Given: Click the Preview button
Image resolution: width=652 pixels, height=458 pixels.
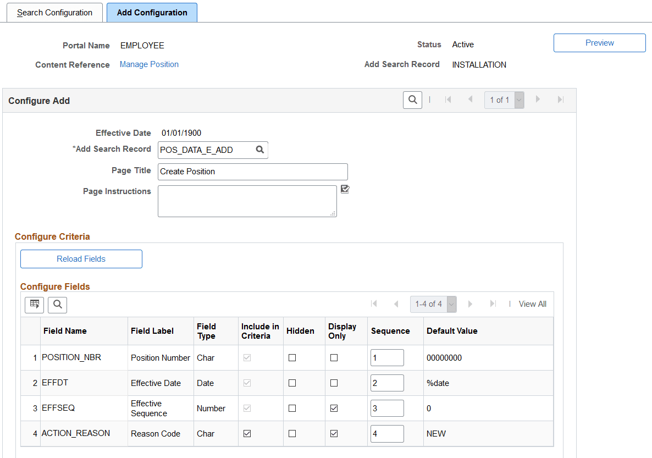Looking at the screenshot, I should [599, 42].
